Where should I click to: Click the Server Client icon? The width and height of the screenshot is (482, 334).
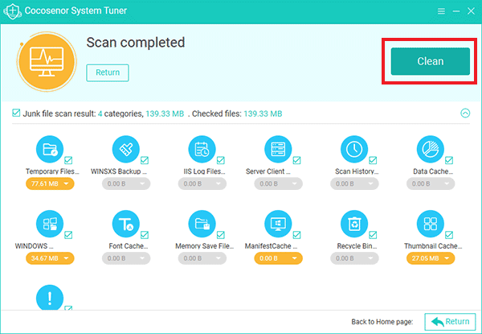click(278, 150)
